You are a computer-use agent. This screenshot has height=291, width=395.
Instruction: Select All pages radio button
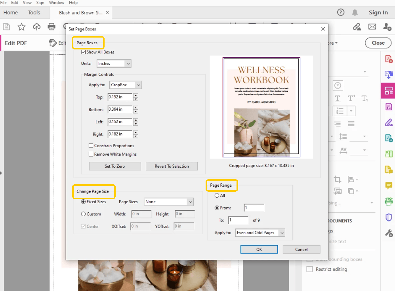[217, 195]
